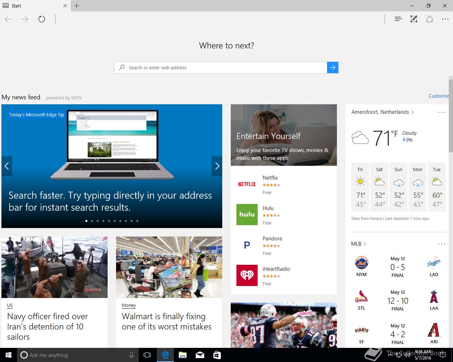This screenshot has height=362, width=453.
Task: Click the search or web address field
Action: (221, 68)
